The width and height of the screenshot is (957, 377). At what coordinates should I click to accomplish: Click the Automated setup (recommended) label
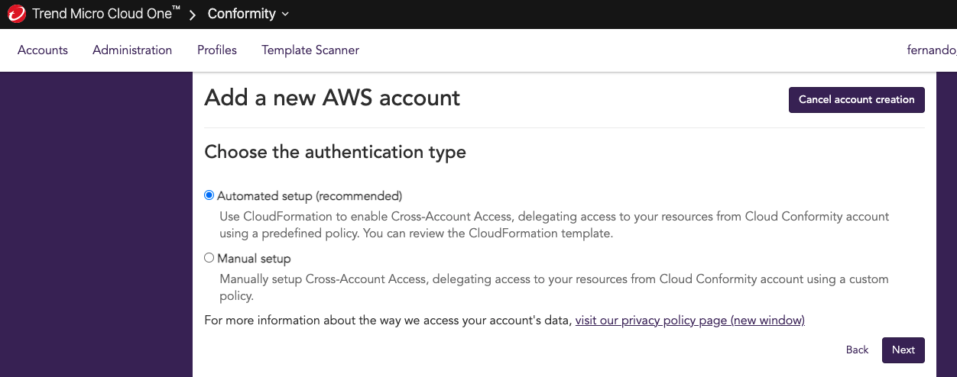pyautogui.click(x=310, y=196)
